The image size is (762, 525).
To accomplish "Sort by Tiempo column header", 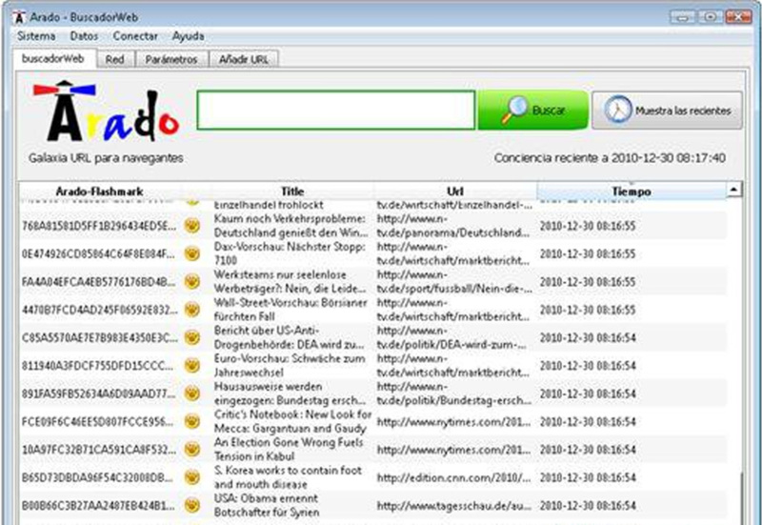I will [x=632, y=192].
